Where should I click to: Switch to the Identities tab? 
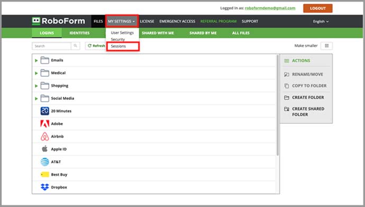coord(79,33)
